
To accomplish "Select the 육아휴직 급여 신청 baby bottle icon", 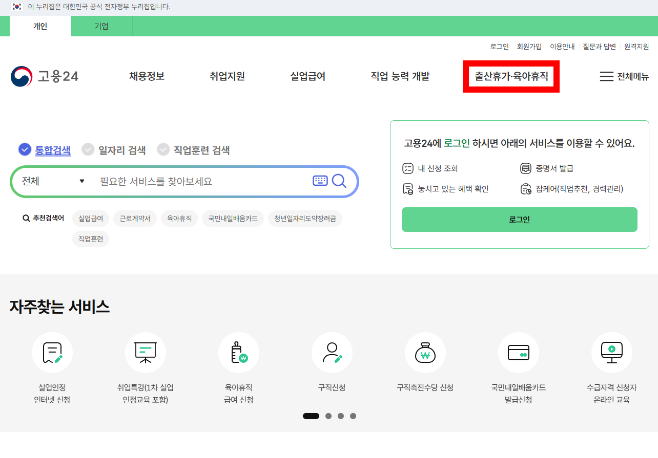I will pyautogui.click(x=239, y=352).
